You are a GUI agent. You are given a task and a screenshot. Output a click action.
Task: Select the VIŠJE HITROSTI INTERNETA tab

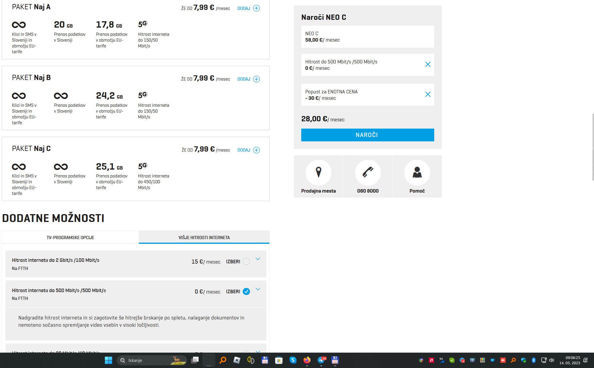[x=204, y=237]
